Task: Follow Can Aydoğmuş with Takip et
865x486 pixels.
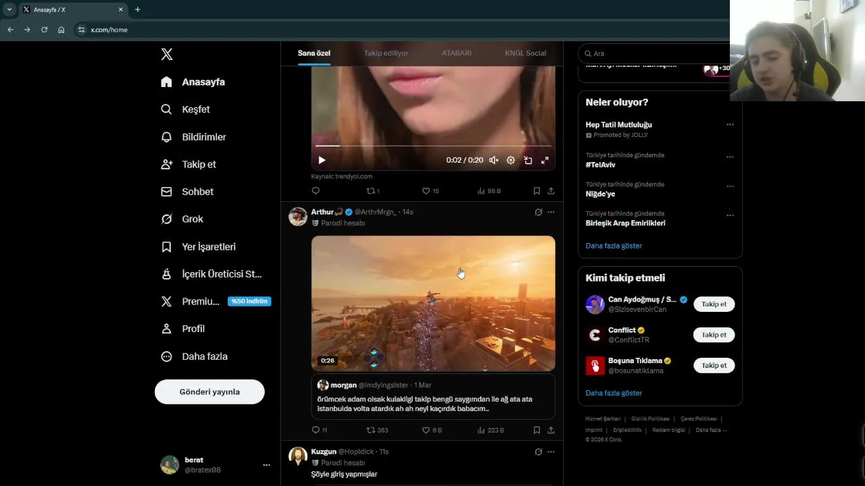Action: 714,304
